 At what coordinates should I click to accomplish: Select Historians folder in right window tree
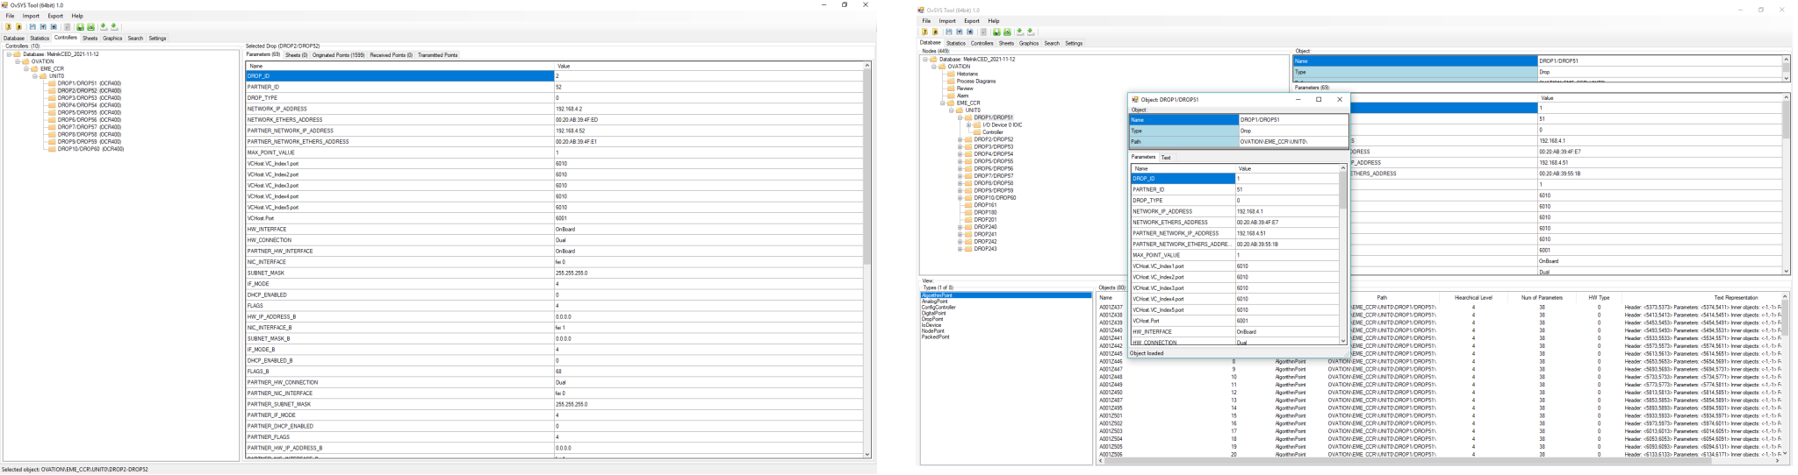coord(967,74)
